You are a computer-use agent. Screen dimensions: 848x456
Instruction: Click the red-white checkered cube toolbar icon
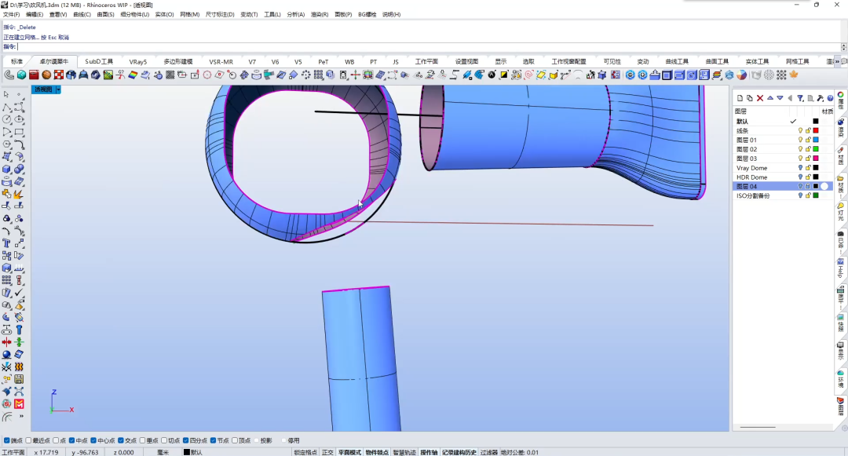[x=59, y=75]
